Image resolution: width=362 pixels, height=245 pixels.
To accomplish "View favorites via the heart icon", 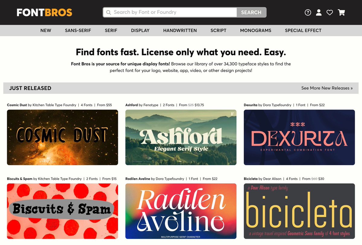I will pyautogui.click(x=329, y=12).
